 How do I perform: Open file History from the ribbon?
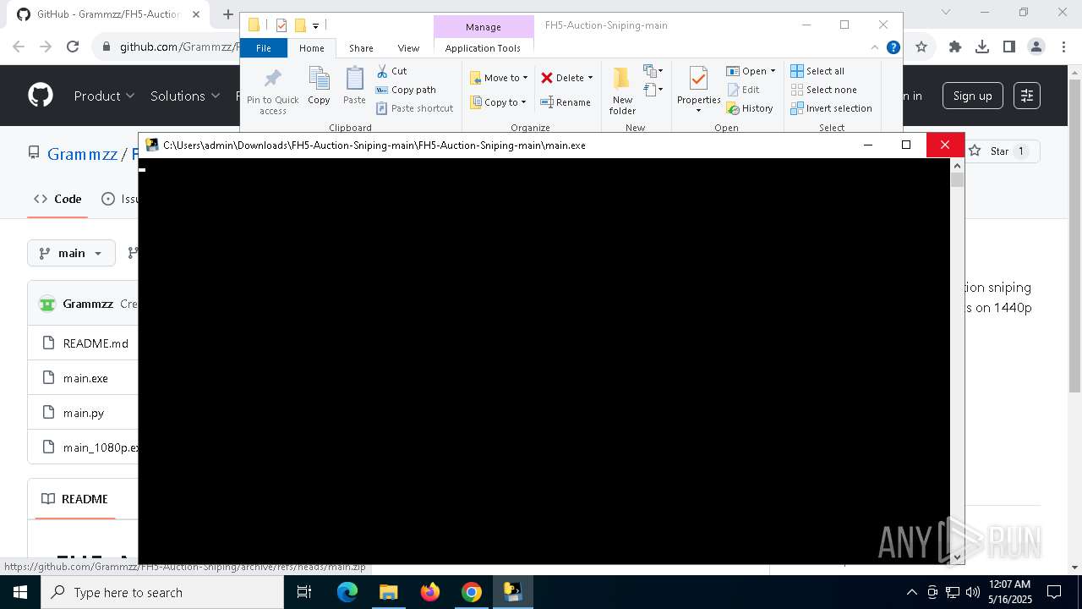click(750, 108)
